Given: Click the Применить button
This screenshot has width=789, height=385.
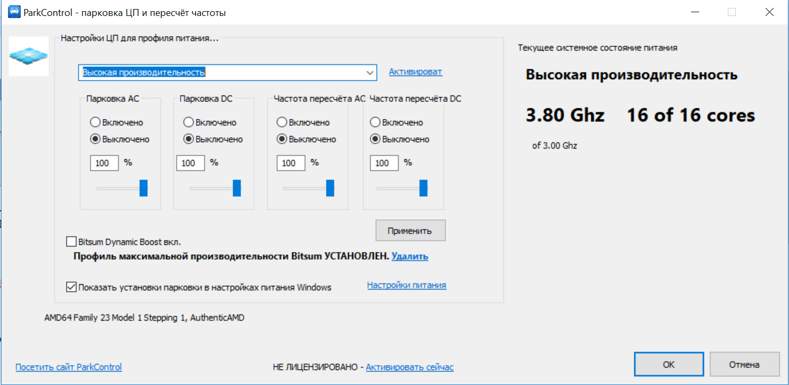Looking at the screenshot, I should pyautogui.click(x=410, y=230).
